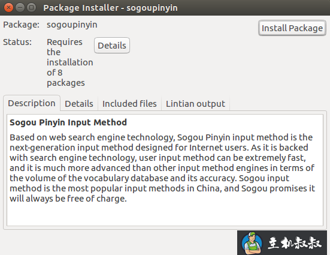This screenshot has width=330, height=255.
Task: Click the Install Package button
Action: click(x=292, y=28)
